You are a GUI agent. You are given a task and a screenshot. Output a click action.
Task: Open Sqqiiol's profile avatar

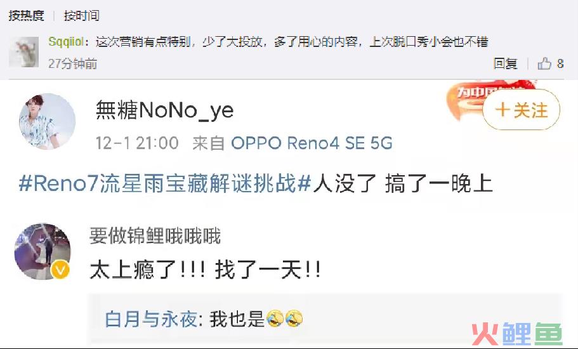pos(24,52)
